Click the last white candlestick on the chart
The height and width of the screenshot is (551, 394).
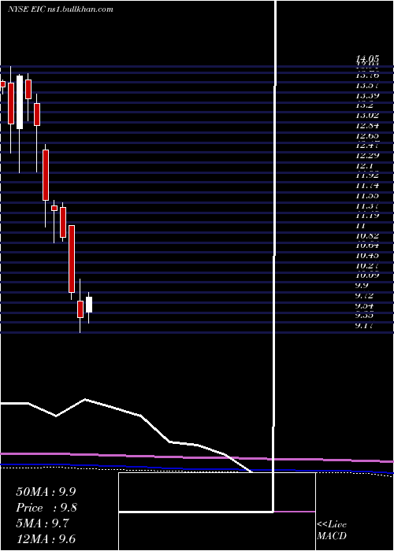click(x=89, y=305)
